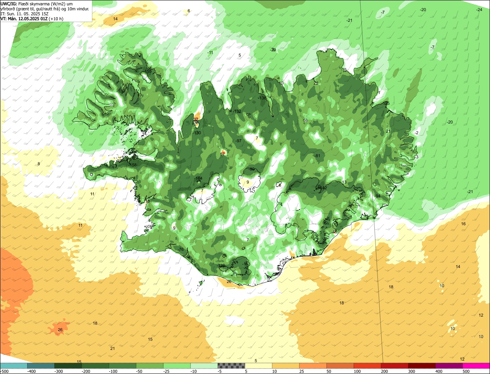Select the -100 to -50 green swatch
The image size is (490, 374).
[x=122, y=366]
